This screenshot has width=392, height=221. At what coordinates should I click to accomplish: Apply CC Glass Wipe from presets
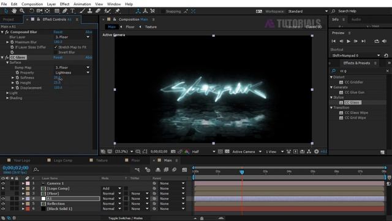[356, 113]
